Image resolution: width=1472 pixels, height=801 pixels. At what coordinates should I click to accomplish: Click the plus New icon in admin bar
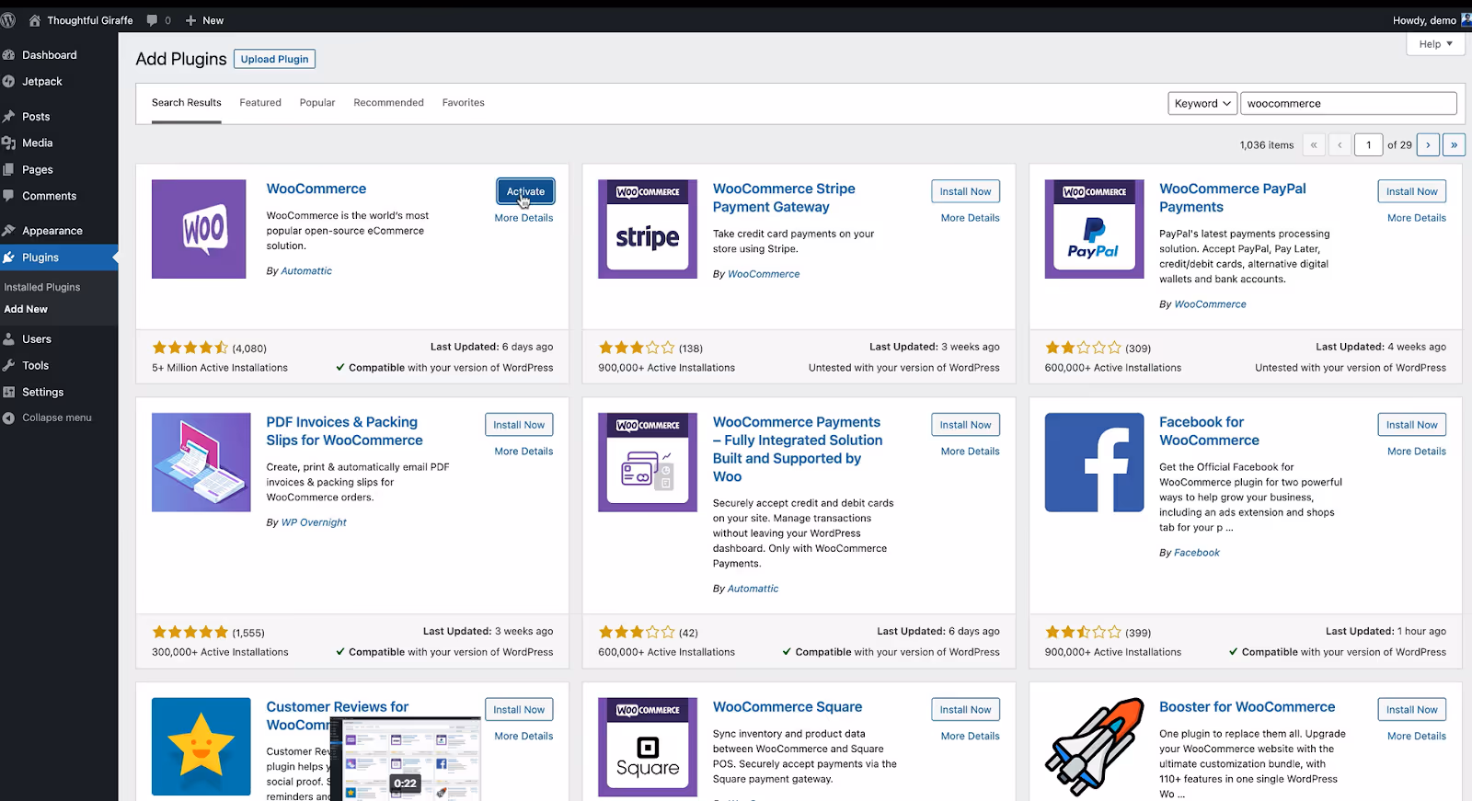[191, 20]
